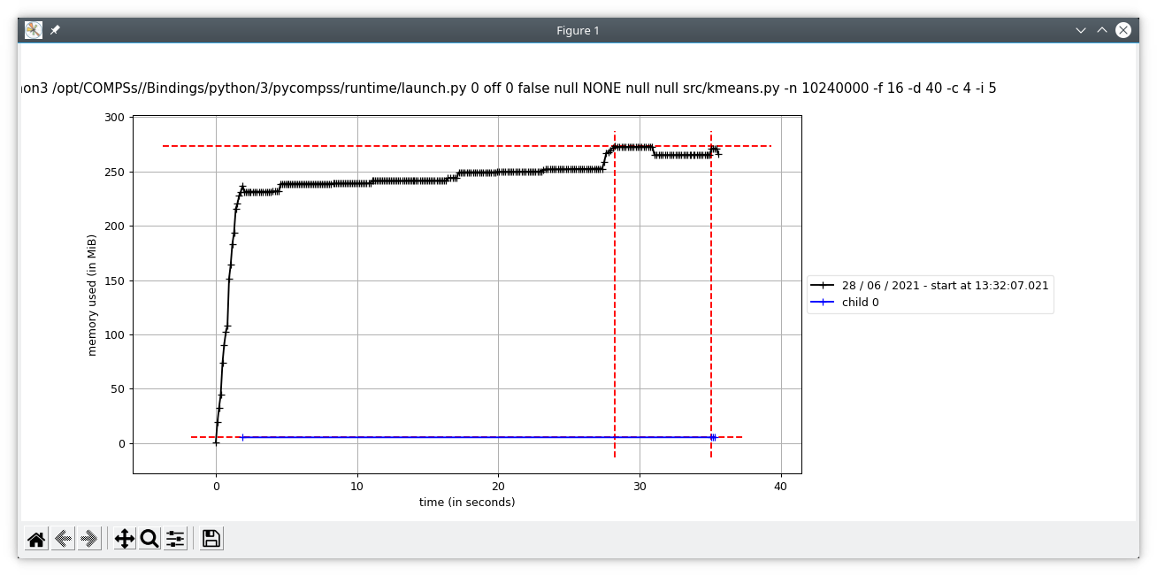Activate the Zoom to rectangle tool
This screenshot has height=576, width=1157.
[149, 539]
